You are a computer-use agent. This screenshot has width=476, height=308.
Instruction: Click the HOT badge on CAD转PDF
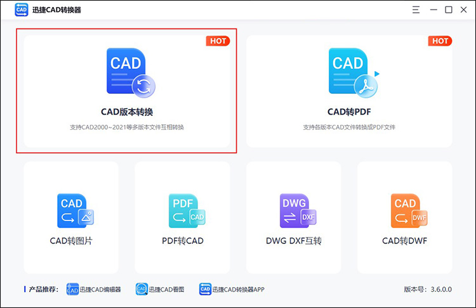pyautogui.click(x=440, y=41)
